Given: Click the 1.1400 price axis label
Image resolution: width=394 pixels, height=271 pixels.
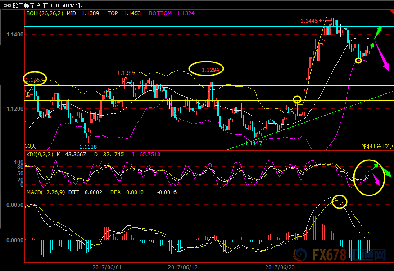Looking at the screenshot, I should pos(15,34).
